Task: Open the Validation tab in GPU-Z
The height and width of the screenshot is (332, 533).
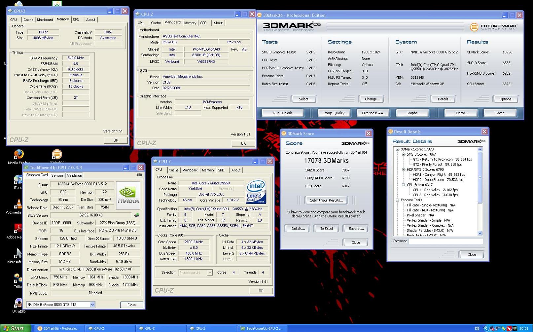Action: (74, 175)
